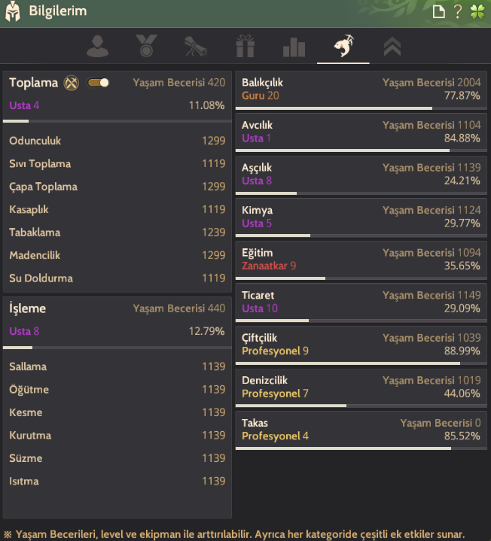Click the Madencilik gathering row
Viewport: 491px width, 541px height.
coord(117,255)
